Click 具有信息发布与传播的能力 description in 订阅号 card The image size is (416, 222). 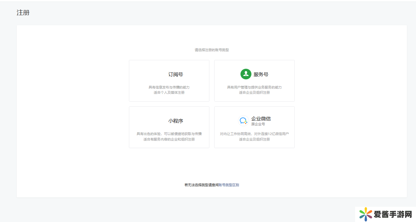coord(169,87)
